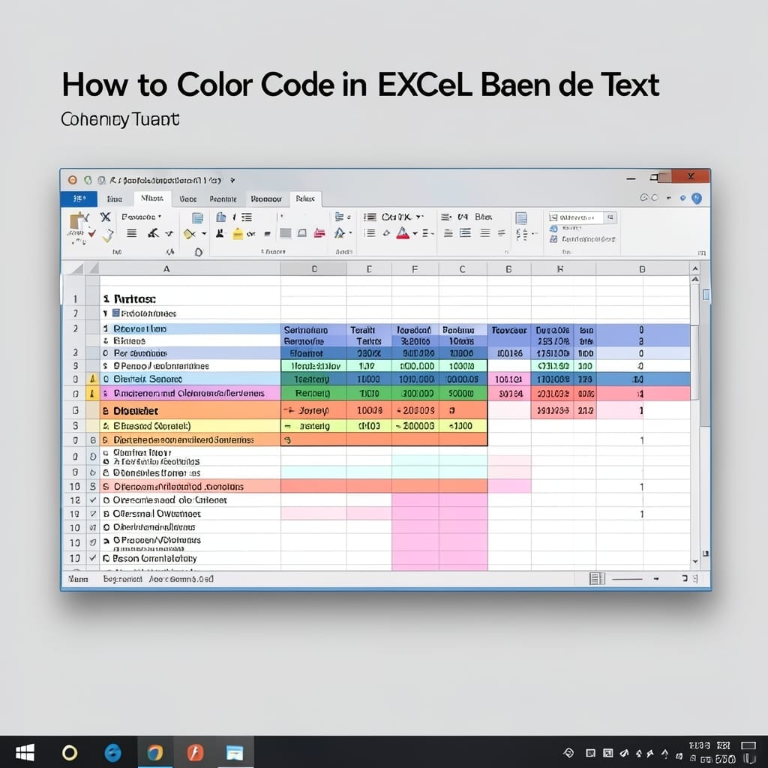Switch to the 'Vaoe' ribbon tab

pos(188,199)
